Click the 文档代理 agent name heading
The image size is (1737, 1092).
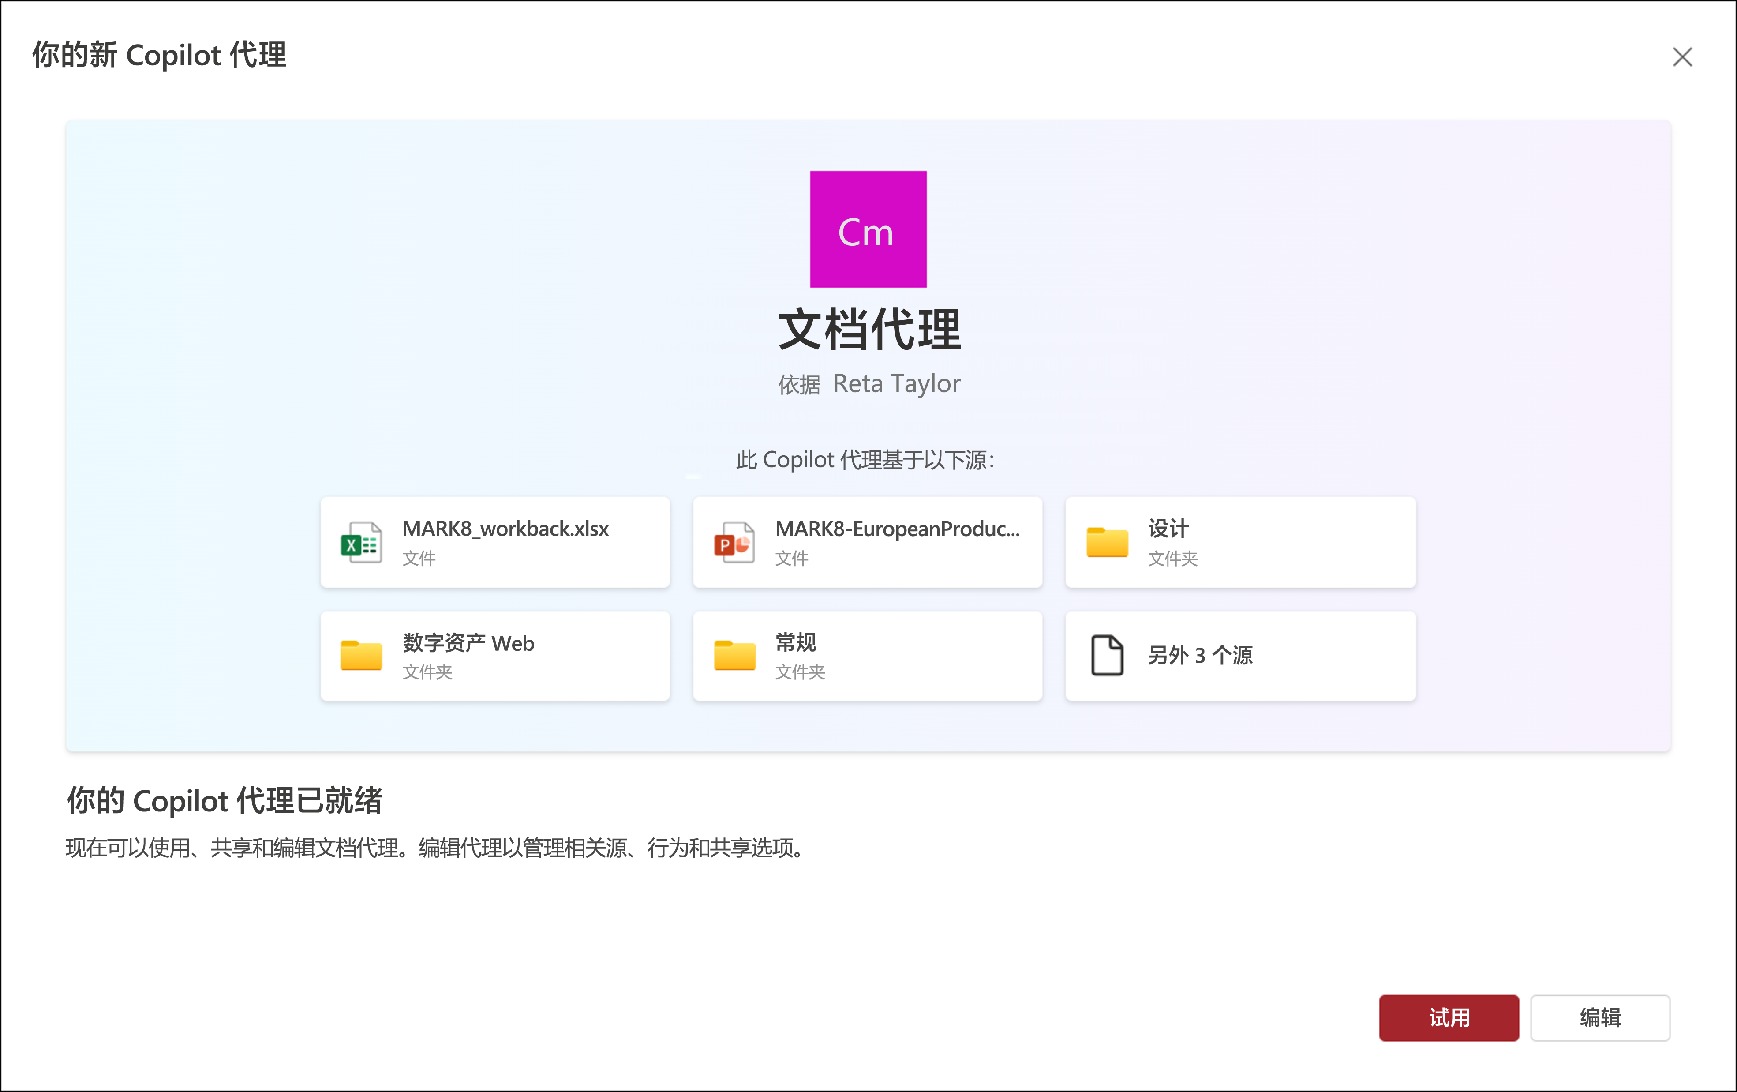[869, 329]
